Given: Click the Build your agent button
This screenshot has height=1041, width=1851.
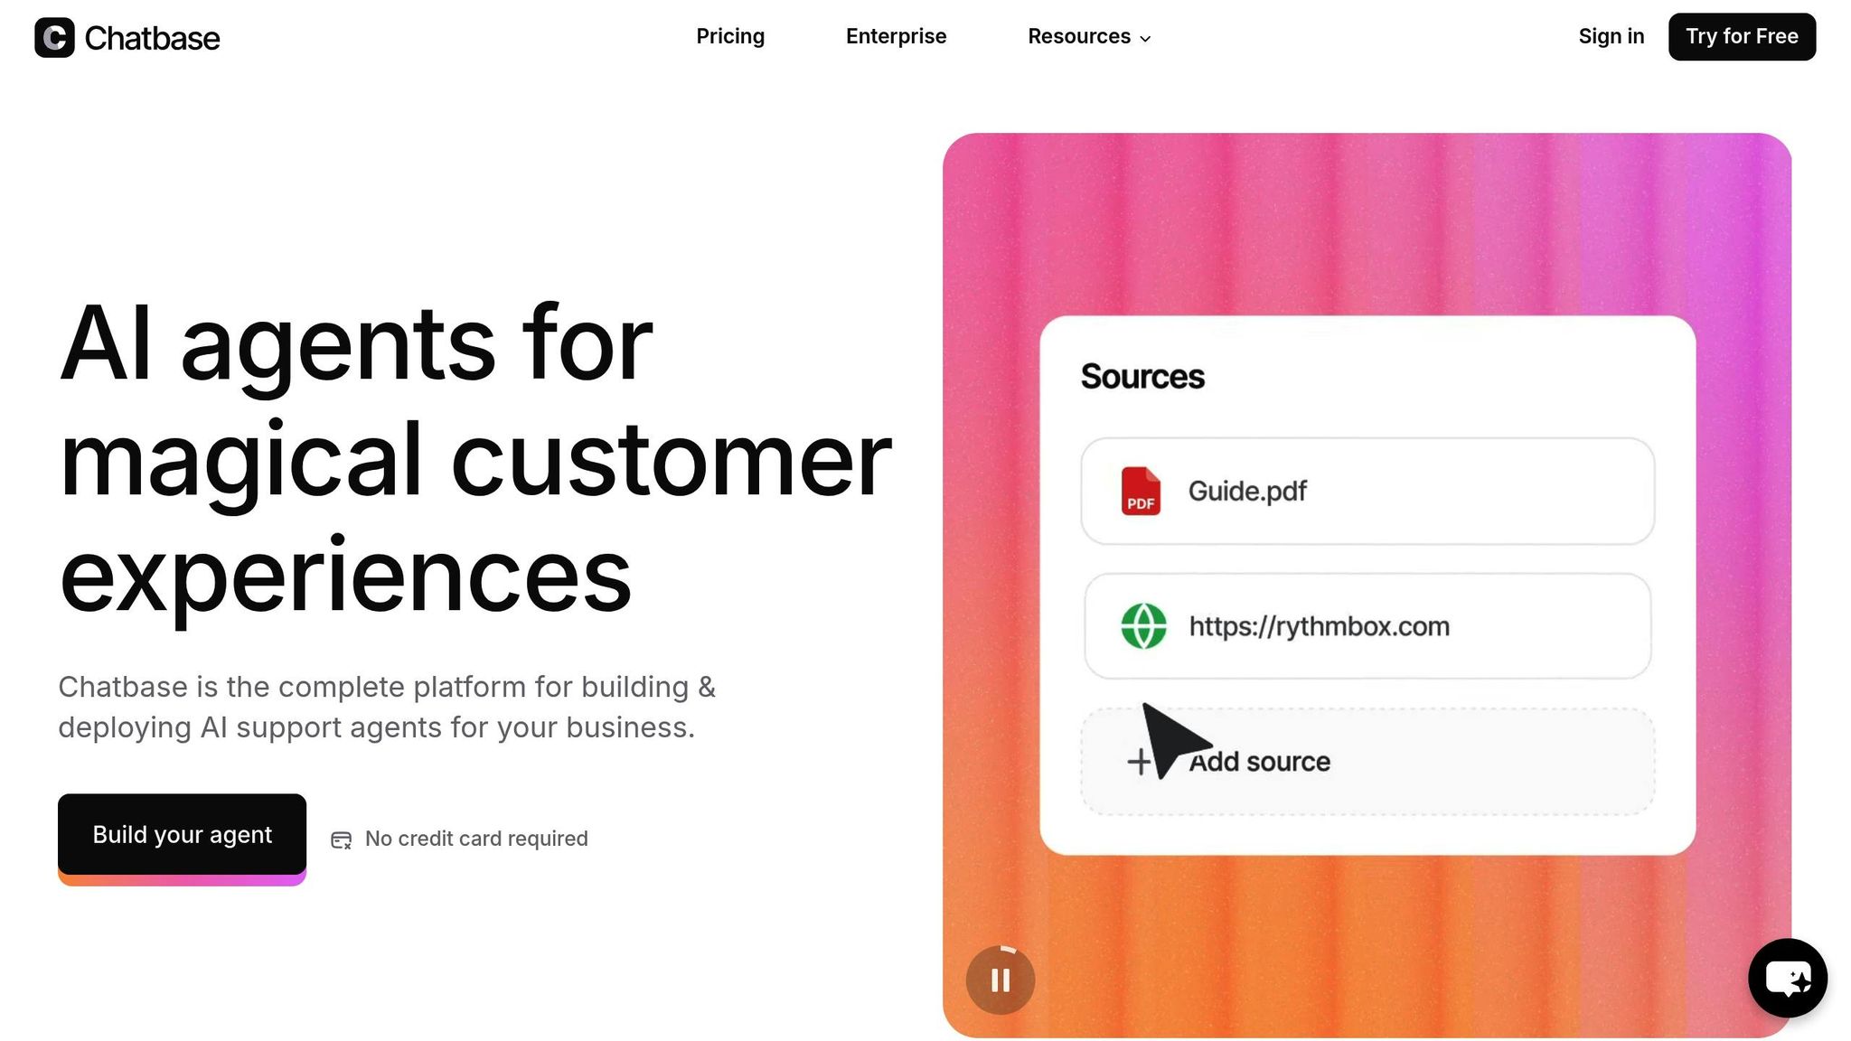Looking at the screenshot, I should pos(182,834).
